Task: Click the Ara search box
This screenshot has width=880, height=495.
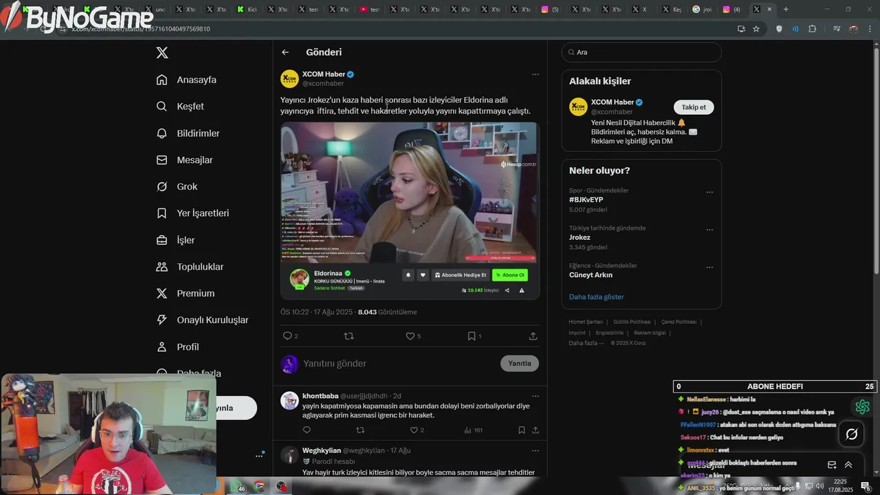Action: 641,52
